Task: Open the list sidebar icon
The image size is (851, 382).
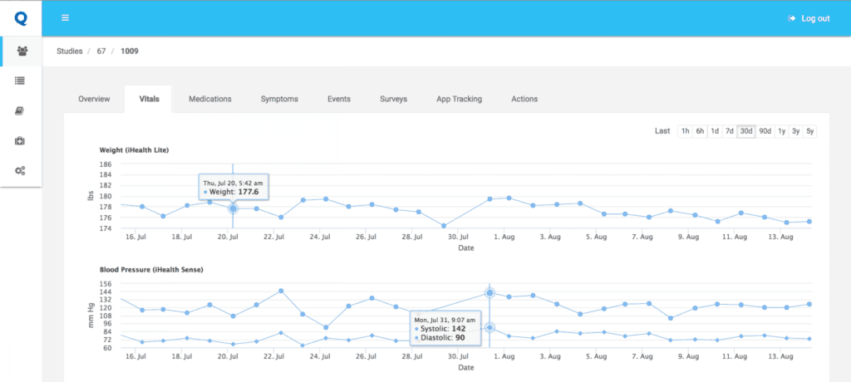Action: 21,81
